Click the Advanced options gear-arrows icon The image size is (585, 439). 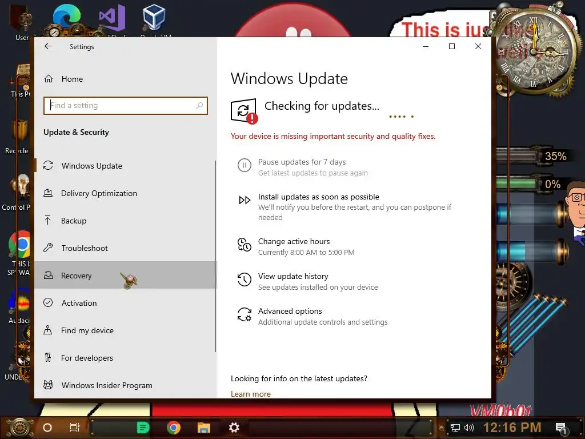point(245,314)
